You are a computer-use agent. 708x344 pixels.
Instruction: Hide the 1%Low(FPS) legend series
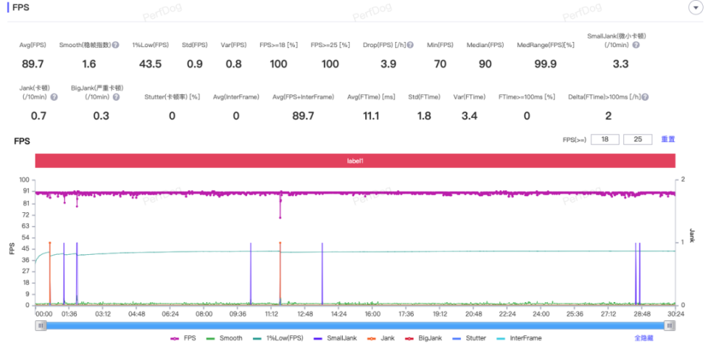pos(278,337)
